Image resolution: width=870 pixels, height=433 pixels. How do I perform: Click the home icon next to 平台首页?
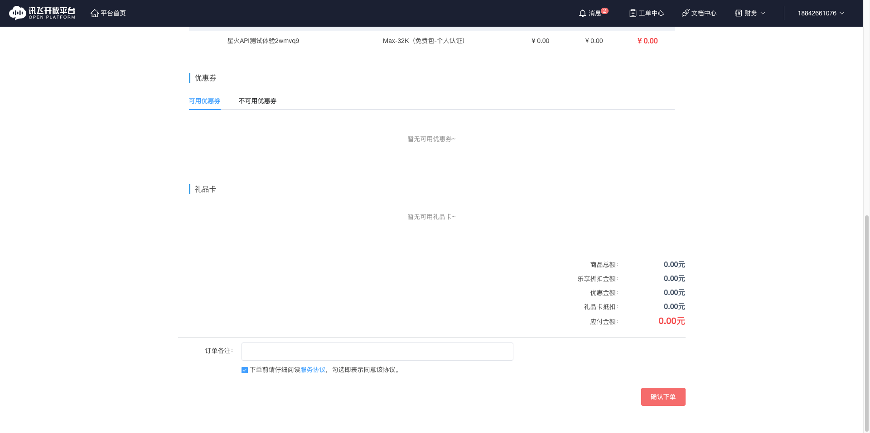[x=95, y=13]
